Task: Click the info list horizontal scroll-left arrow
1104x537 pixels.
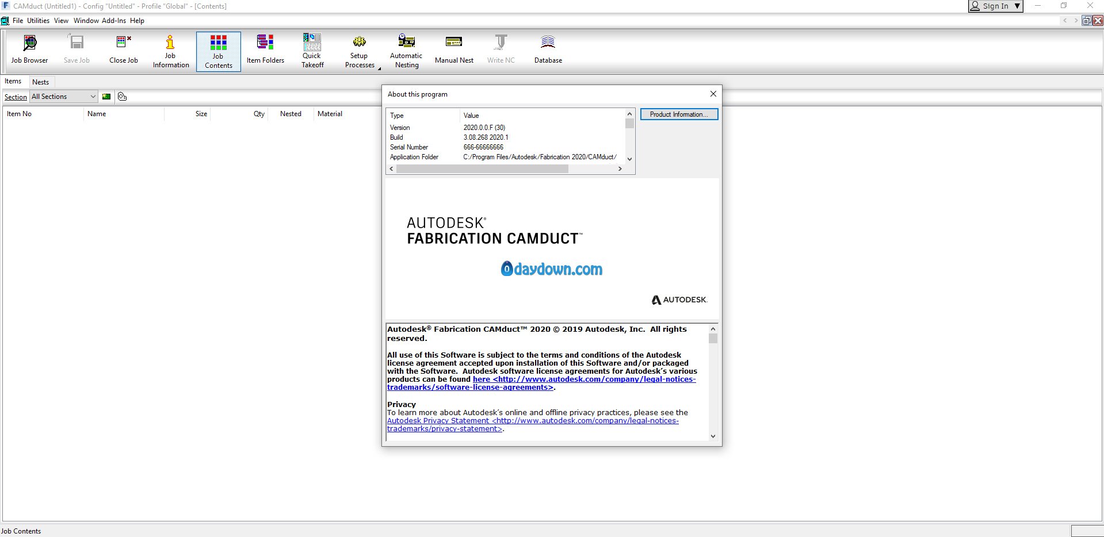Action: pos(392,169)
